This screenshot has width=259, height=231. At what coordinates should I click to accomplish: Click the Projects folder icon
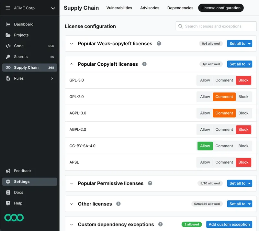coord(8,35)
